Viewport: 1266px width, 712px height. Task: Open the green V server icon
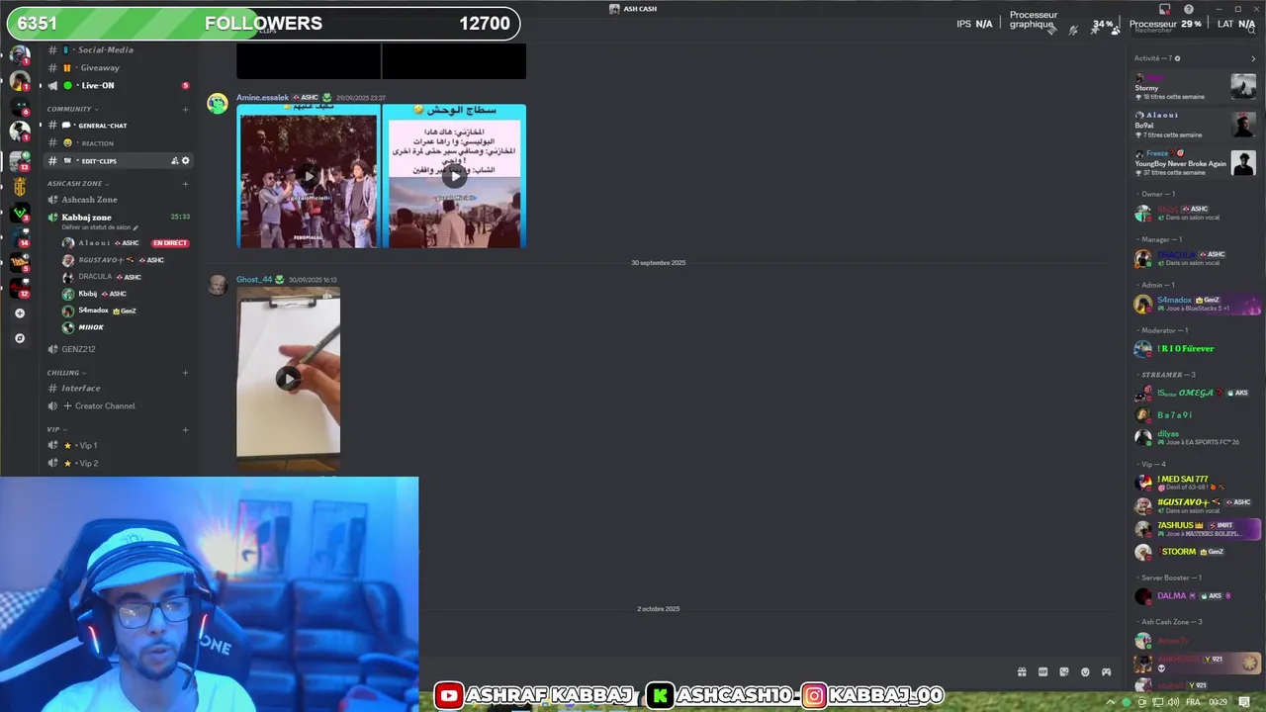point(19,213)
